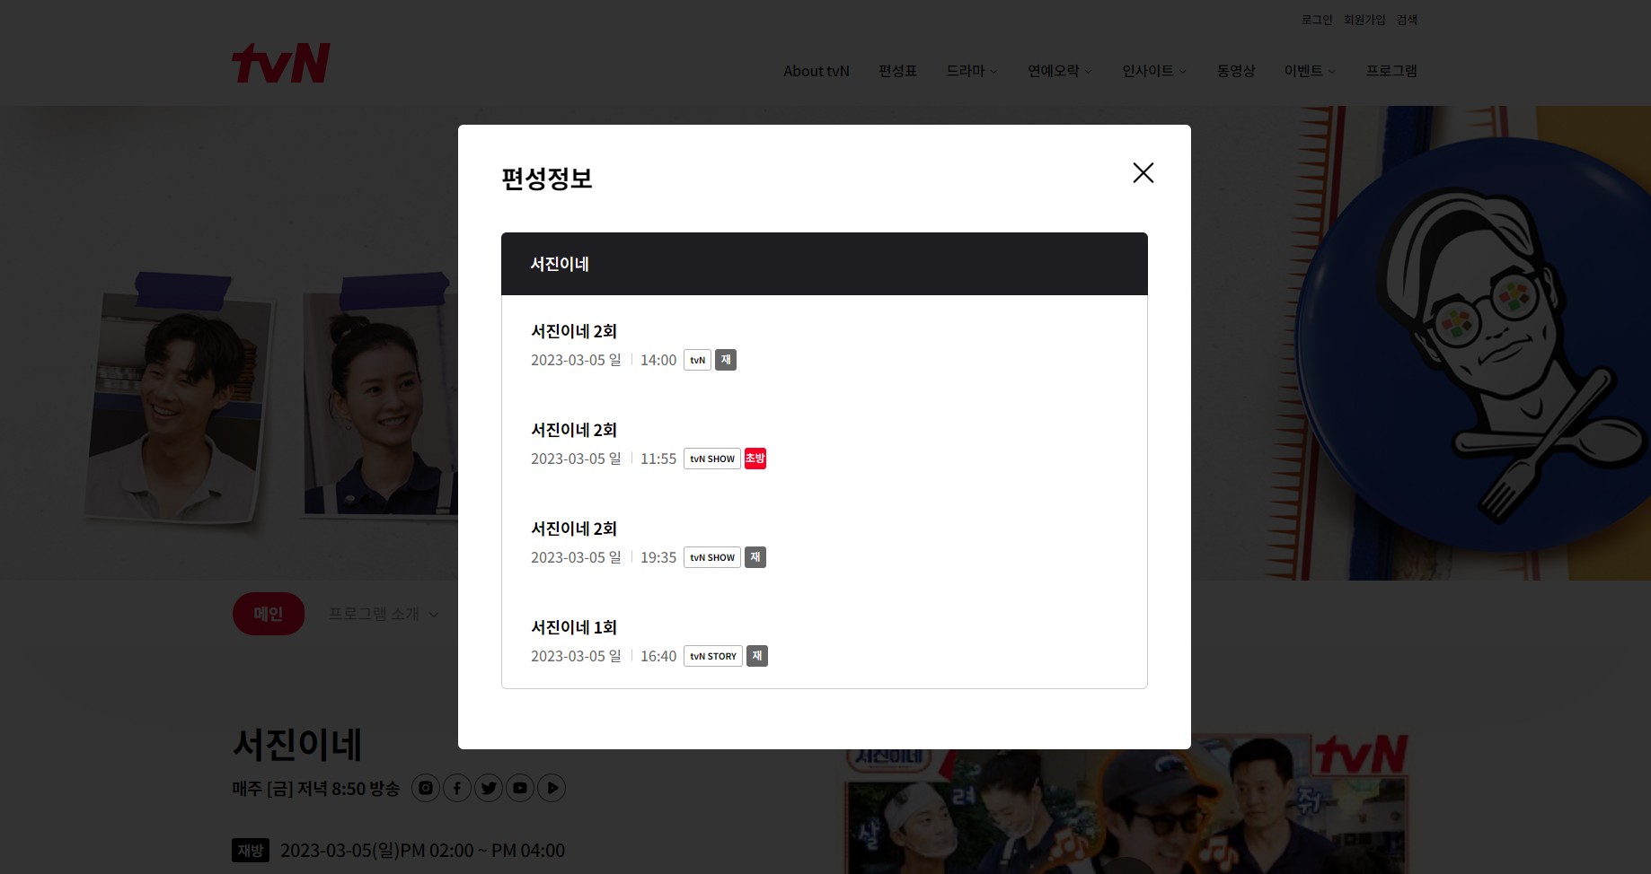Screen dimensions: 1651x874
Task: Open the tvN logo home link
Action: (281, 63)
